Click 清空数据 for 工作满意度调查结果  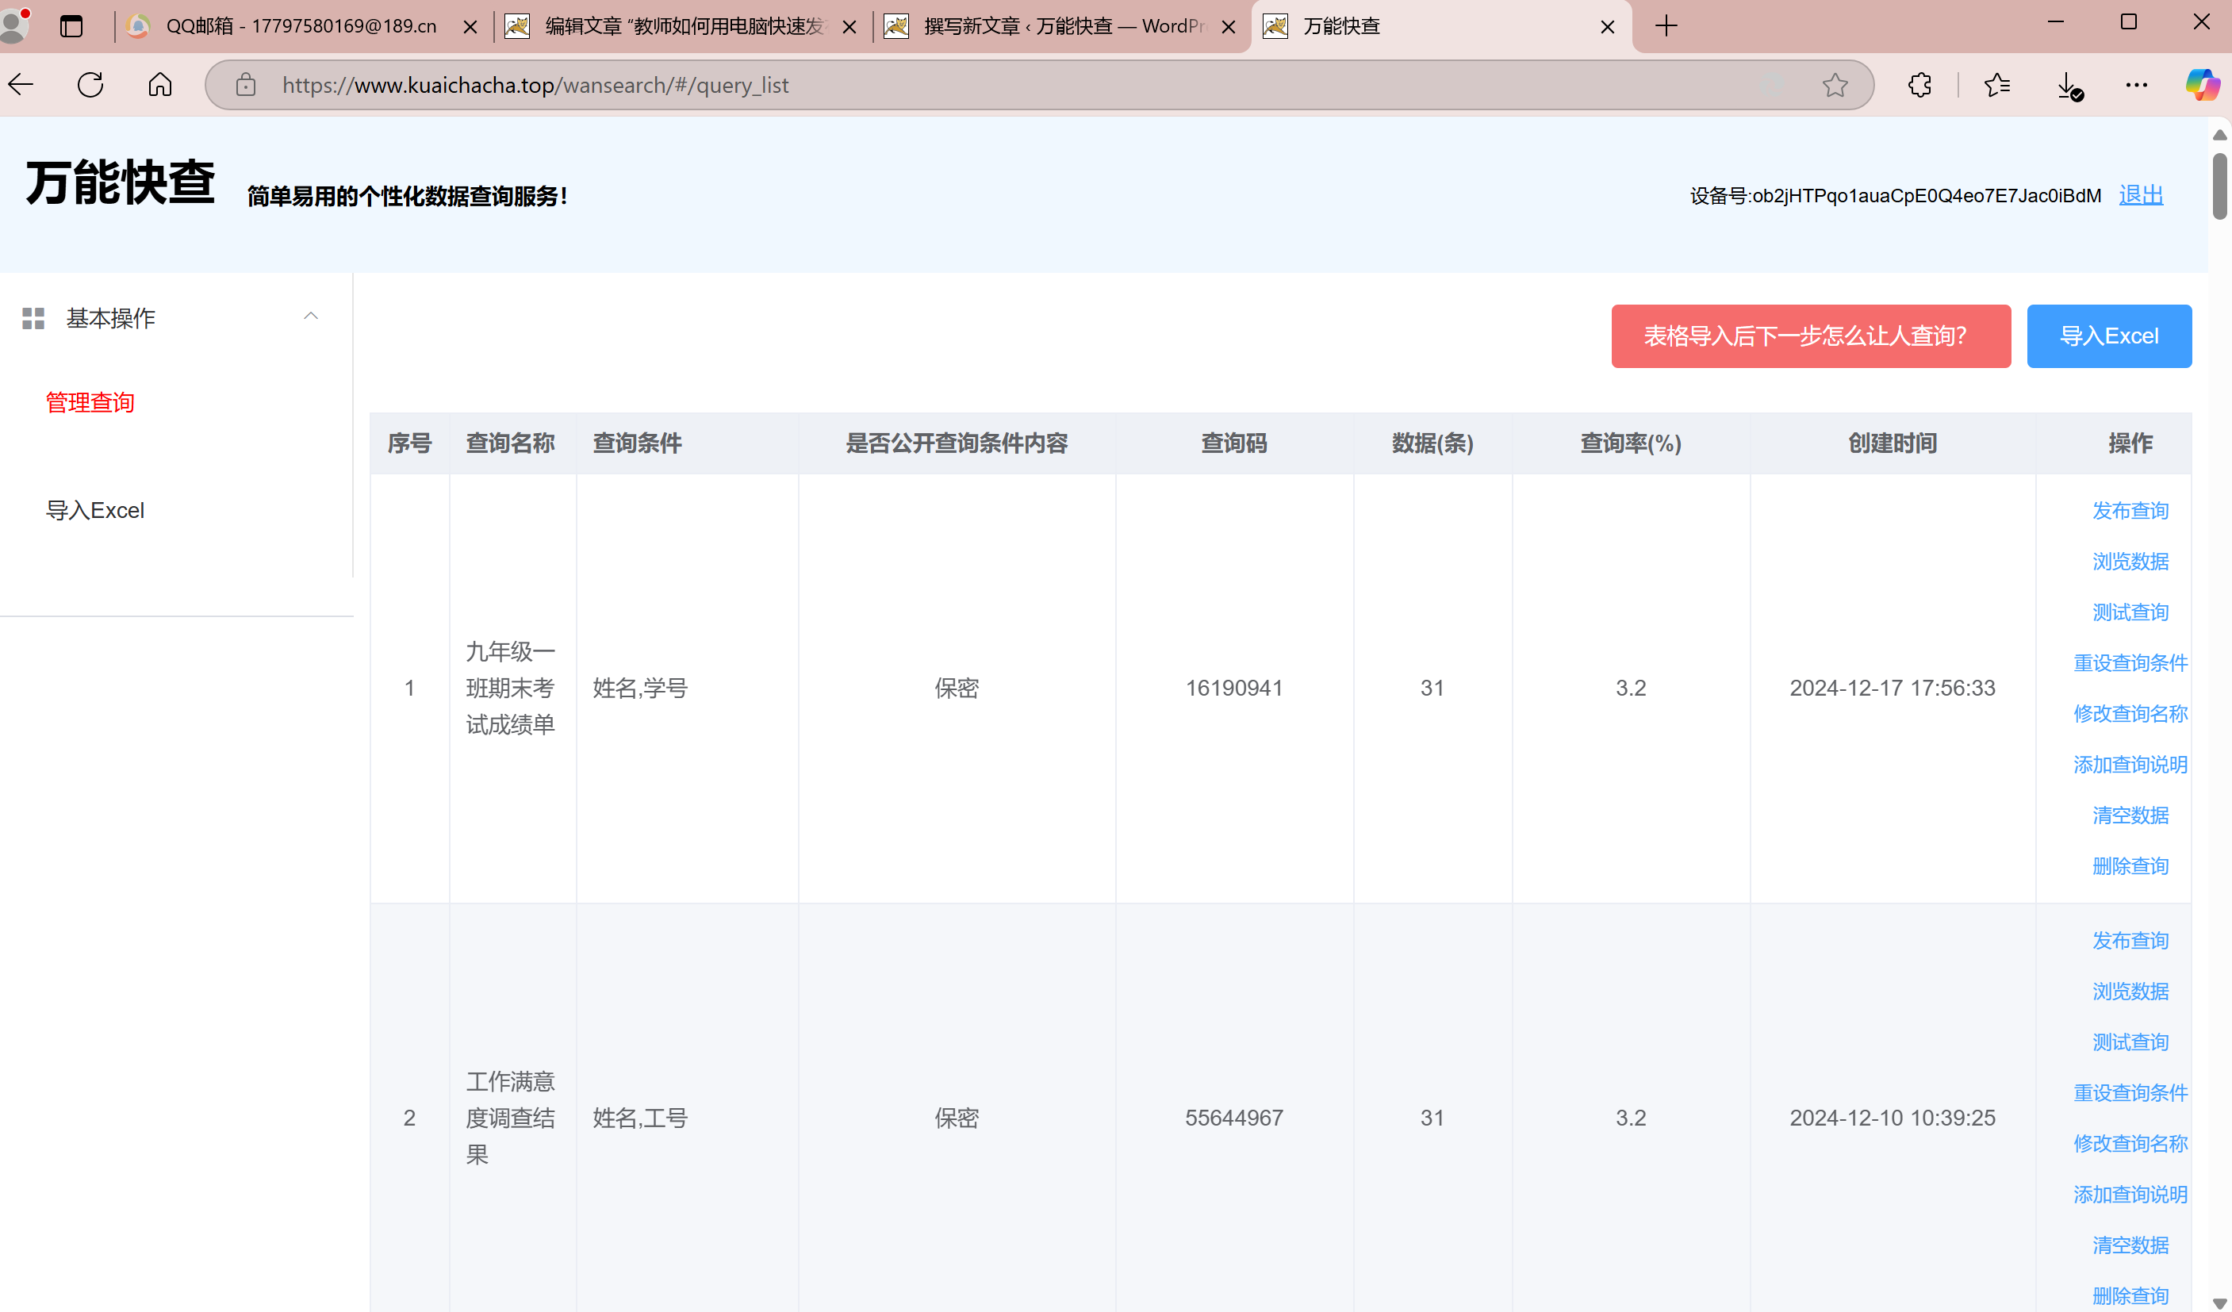[2130, 1245]
